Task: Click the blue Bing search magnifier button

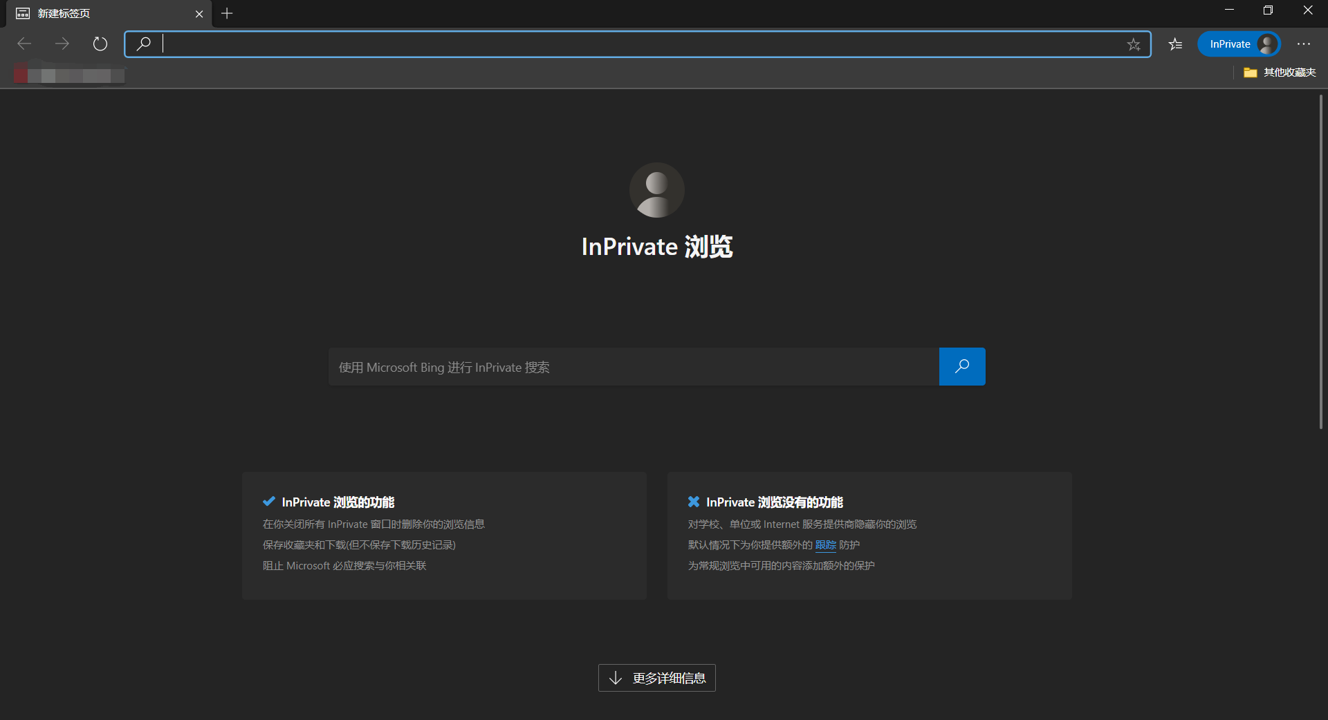Action: tap(961, 366)
